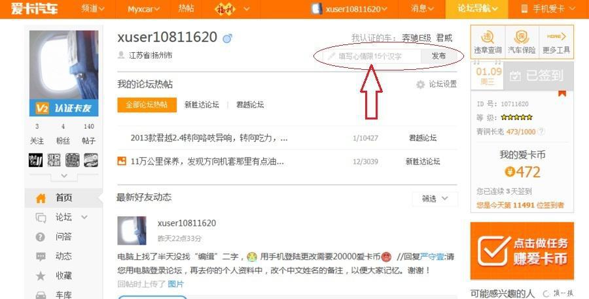589x299 pixels.
Task: Open 论坛 in the sidebar
Action: point(64,217)
